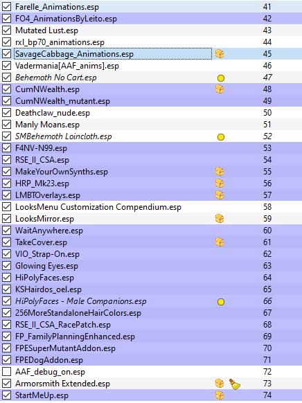Click yellow dot on HiPolyFaces - Male Companions.esp
The image size is (302, 403).
tap(221, 302)
